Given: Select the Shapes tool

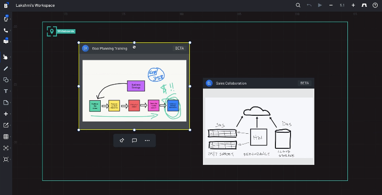Looking at the screenshot, I should [6, 80].
